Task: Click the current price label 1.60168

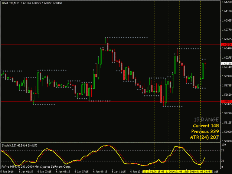Action: point(226,64)
